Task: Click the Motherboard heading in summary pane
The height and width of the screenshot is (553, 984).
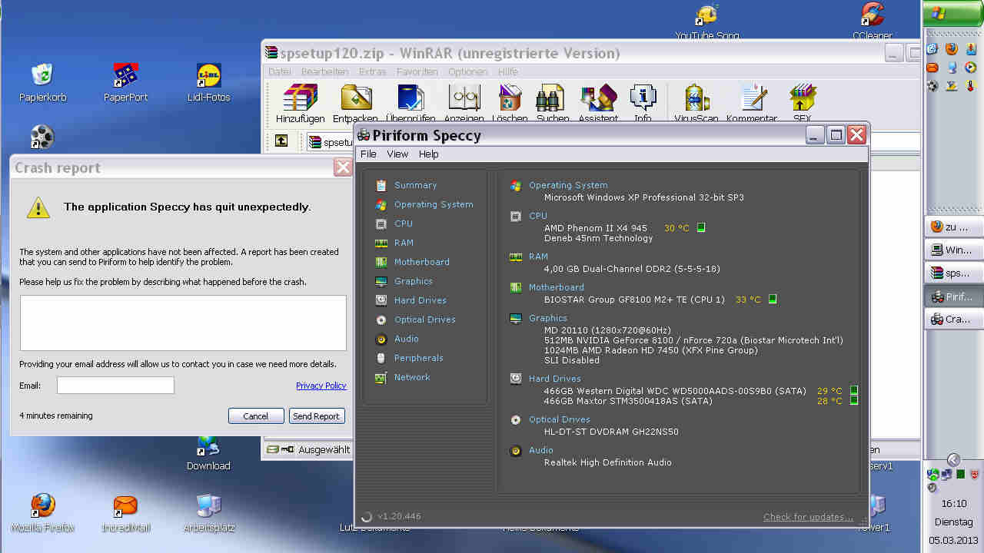Action: (x=557, y=287)
